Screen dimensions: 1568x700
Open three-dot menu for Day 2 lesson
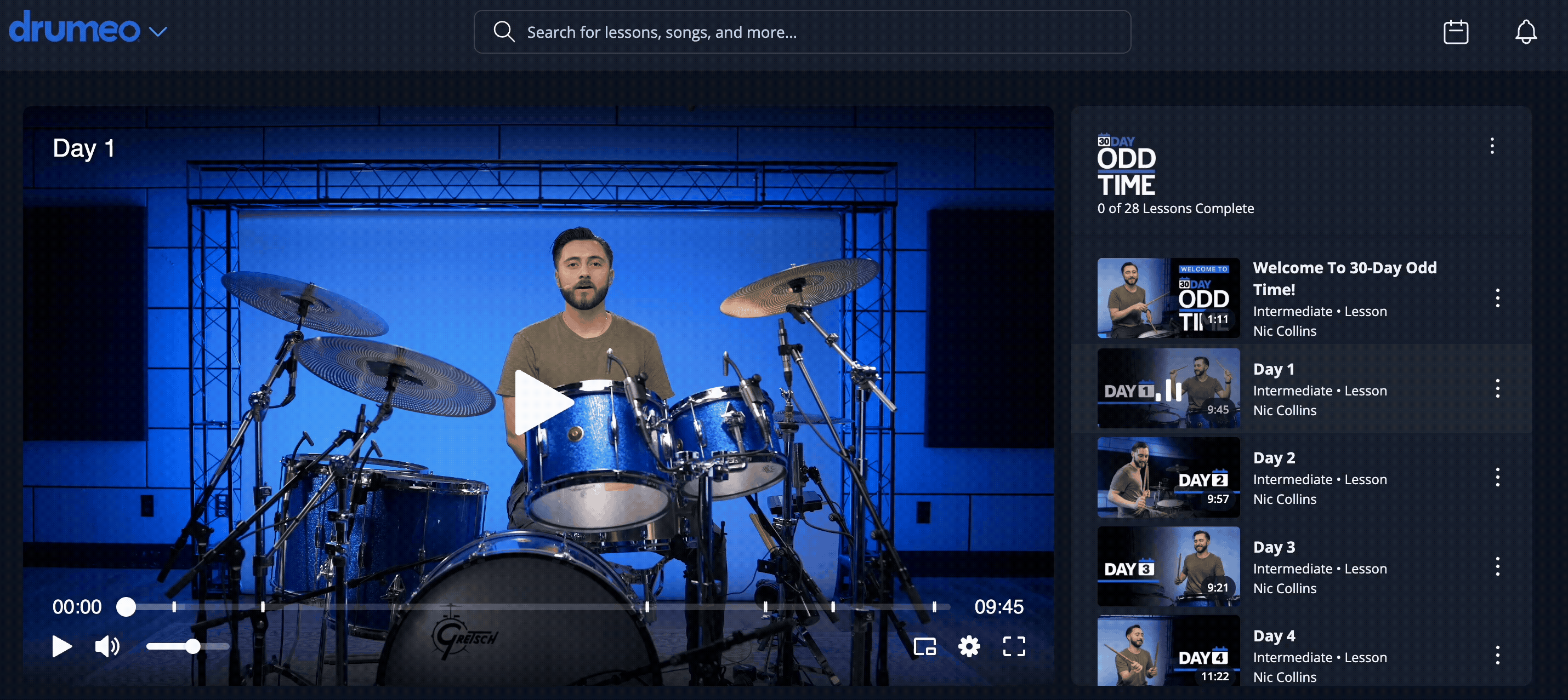pyautogui.click(x=1497, y=478)
